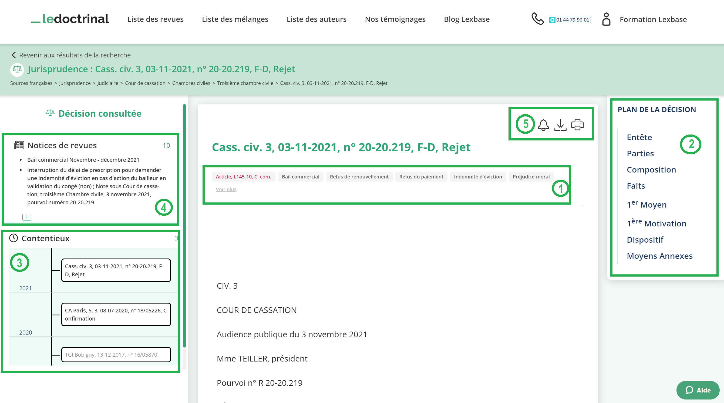The width and height of the screenshot is (724, 403).
Task: Open Liste des revues menu
Action: click(155, 19)
